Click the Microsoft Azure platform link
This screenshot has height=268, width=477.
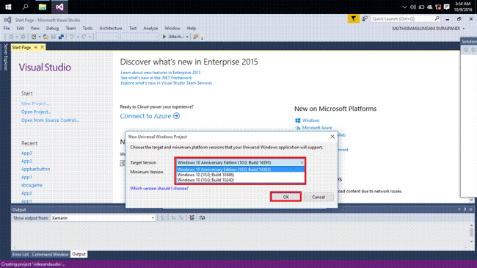(x=317, y=128)
